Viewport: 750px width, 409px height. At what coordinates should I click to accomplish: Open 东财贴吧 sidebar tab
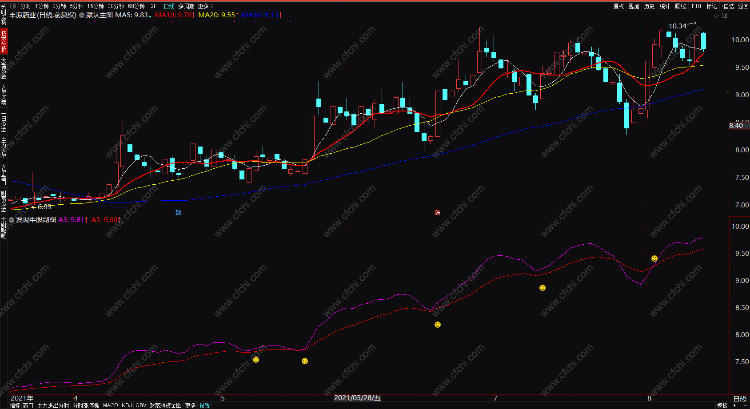pos(4,228)
